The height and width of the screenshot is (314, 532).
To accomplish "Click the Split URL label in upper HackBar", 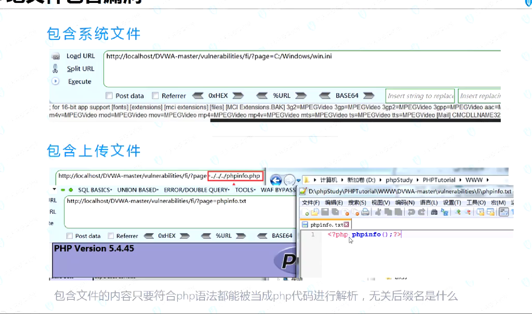I will pos(81,69).
